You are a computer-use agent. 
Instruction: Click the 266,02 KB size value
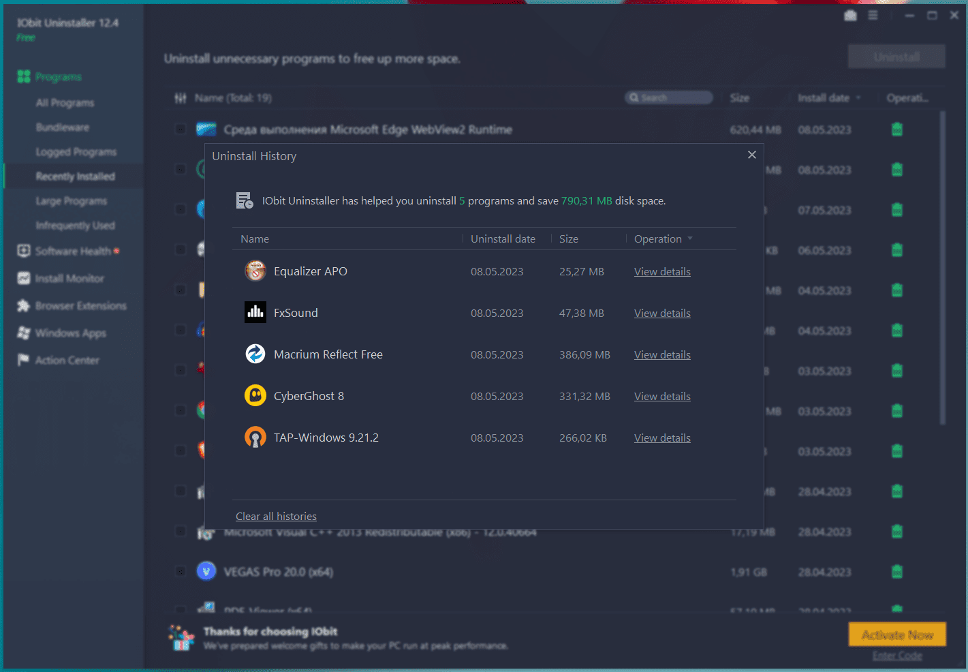[583, 438]
